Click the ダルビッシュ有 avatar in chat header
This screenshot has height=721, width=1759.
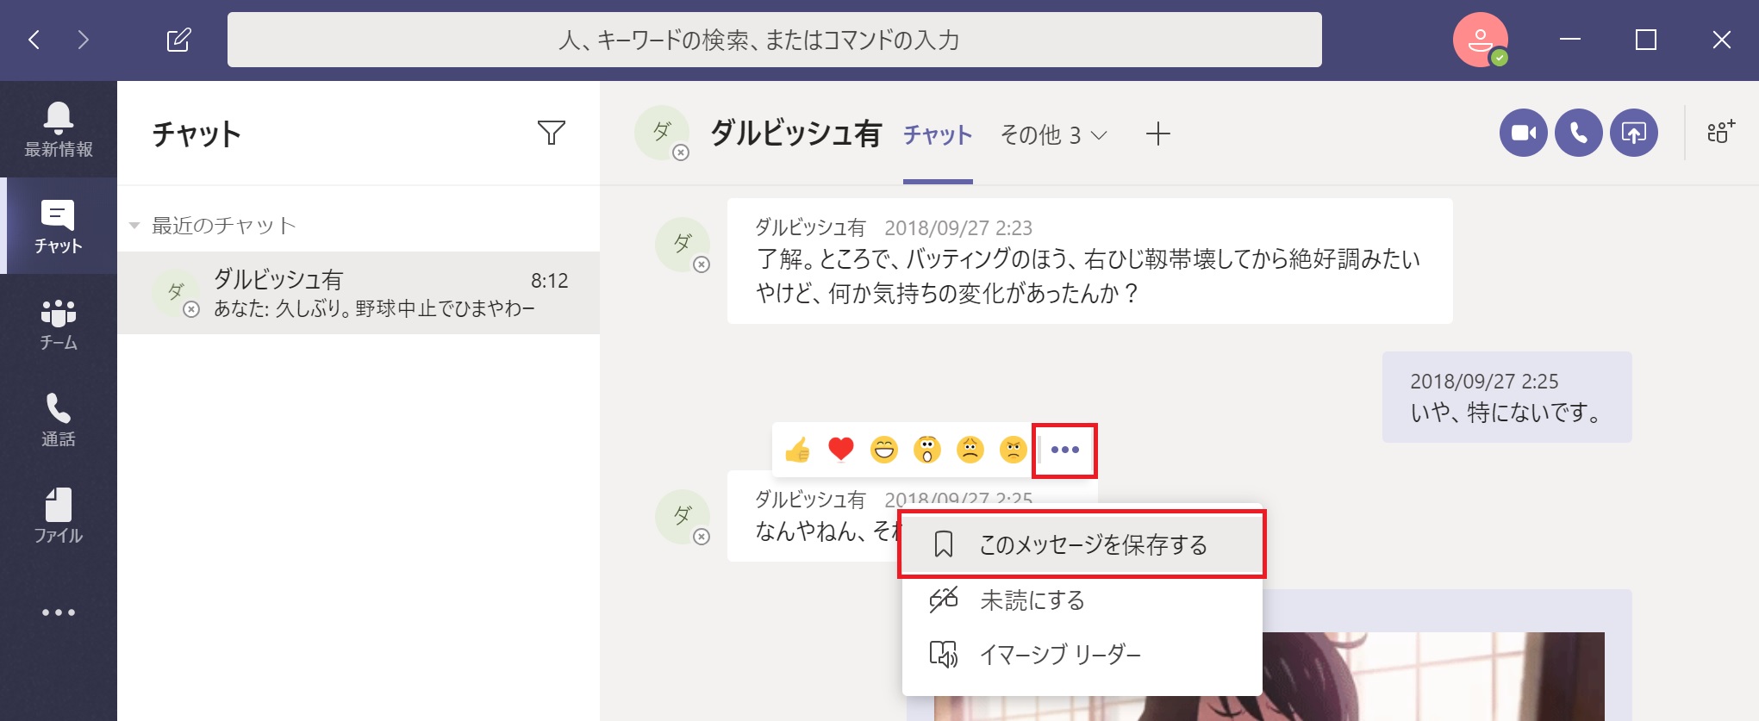[662, 133]
